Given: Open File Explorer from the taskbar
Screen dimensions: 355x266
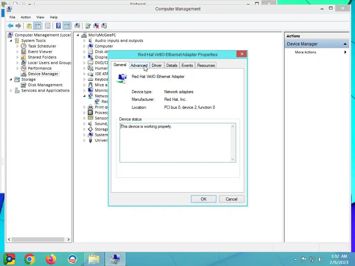Looking at the screenshot, I should tap(94, 259).
